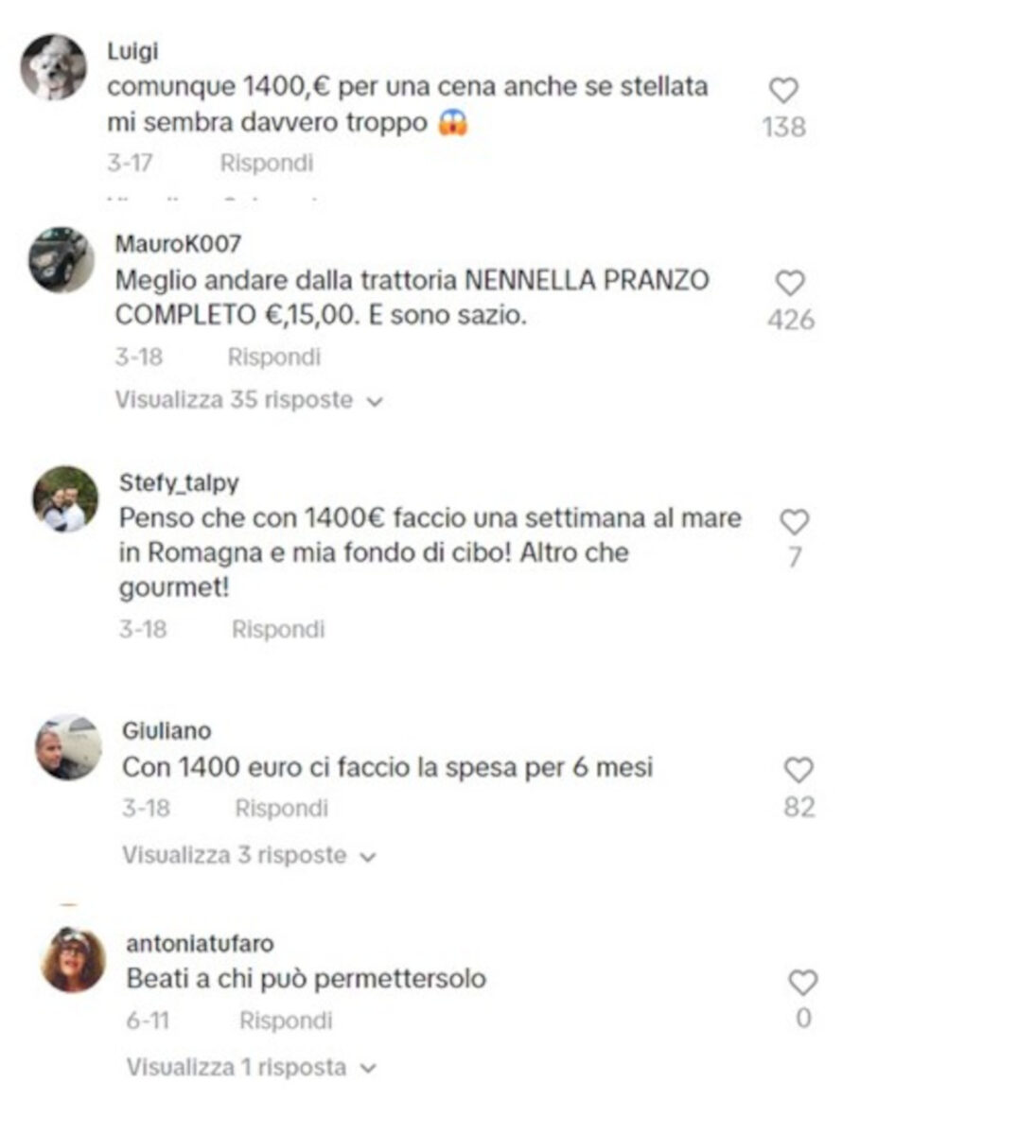The height and width of the screenshot is (1135, 1035).
Task: Tap heart beside Giuliano's comment
Action: coord(798,770)
